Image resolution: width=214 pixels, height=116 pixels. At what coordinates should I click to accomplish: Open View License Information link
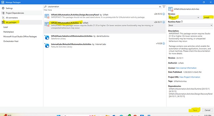[186, 68]
